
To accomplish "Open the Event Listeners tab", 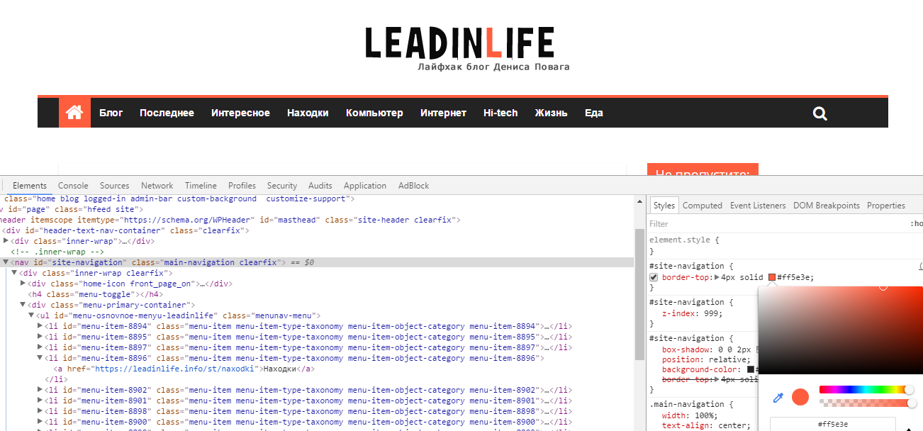I will tap(758, 206).
